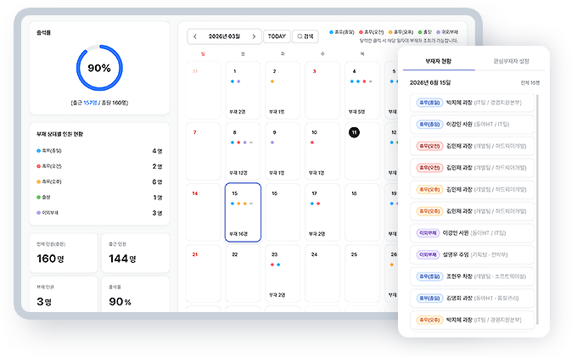Click the 2026년 6월 15일 panel date
Viewport: 588px width, 357px height.
[x=430, y=83]
